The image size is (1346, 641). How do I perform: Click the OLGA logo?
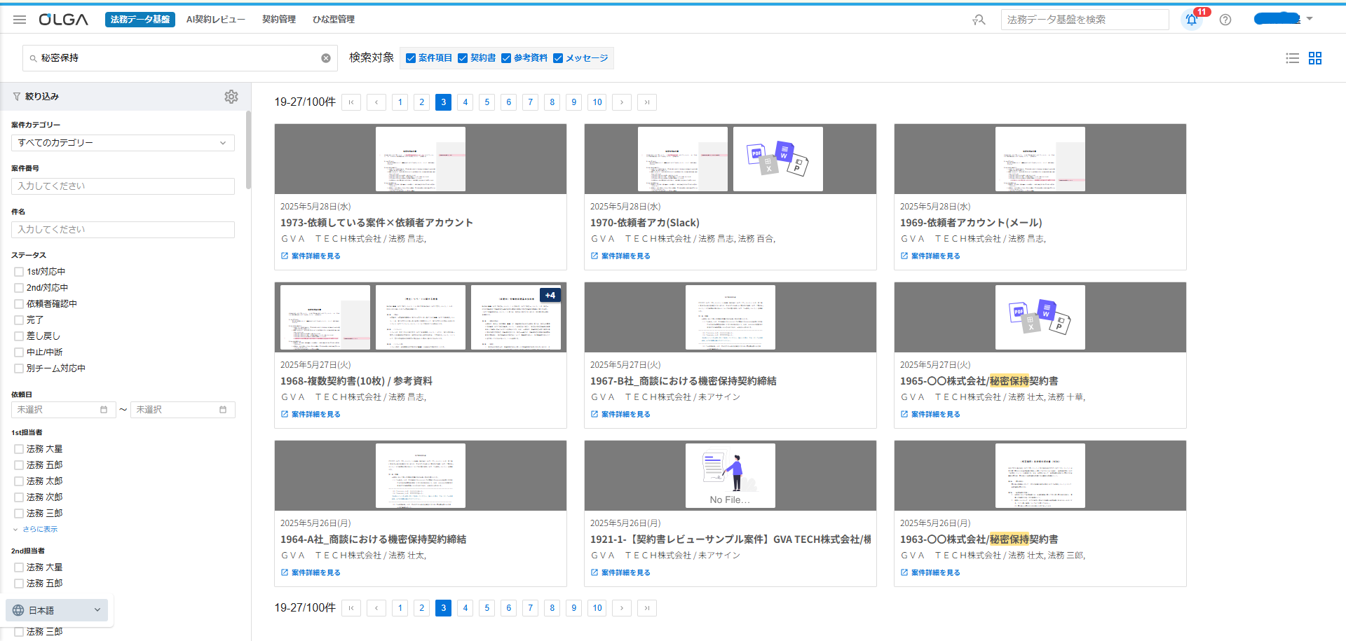coord(64,20)
